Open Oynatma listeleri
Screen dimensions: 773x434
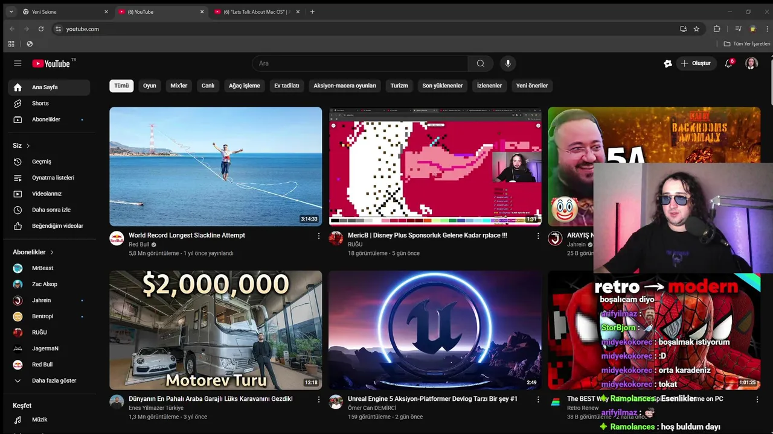pyautogui.click(x=49, y=178)
